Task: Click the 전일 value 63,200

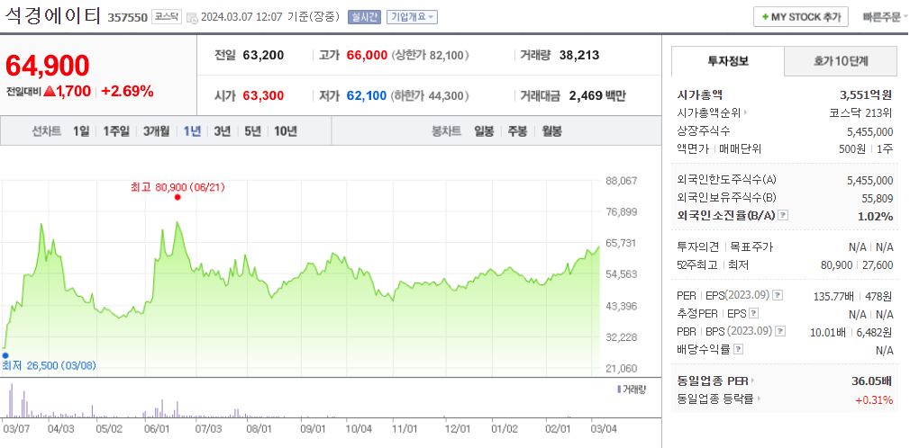Action: point(263,56)
